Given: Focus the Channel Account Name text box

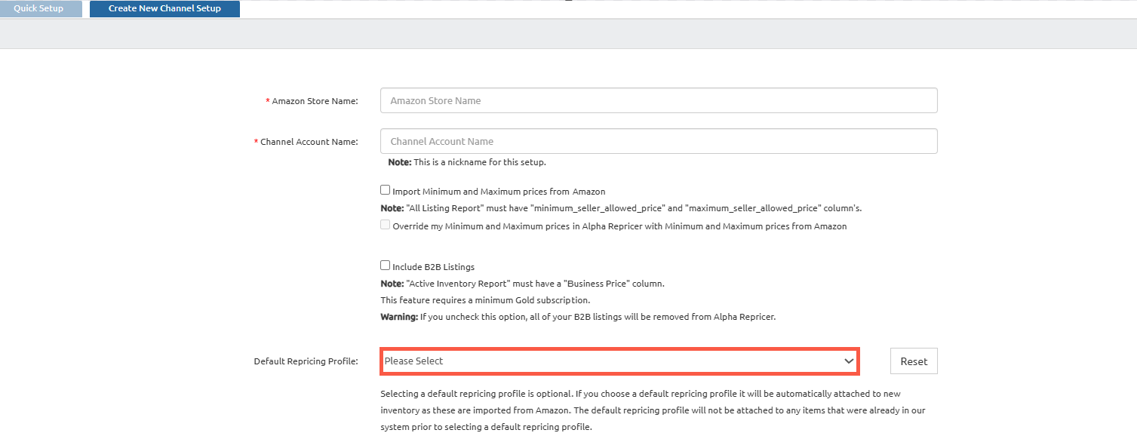Looking at the screenshot, I should pyautogui.click(x=658, y=141).
